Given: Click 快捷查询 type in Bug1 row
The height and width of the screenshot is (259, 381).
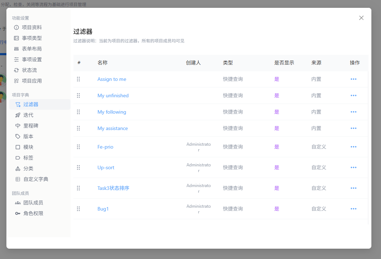Looking at the screenshot, I should coord(233,209).
